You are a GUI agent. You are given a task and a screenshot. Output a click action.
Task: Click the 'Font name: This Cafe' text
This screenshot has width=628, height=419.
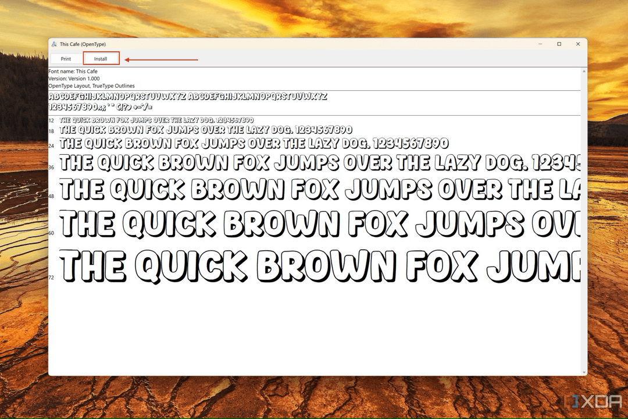pos(73,72)
